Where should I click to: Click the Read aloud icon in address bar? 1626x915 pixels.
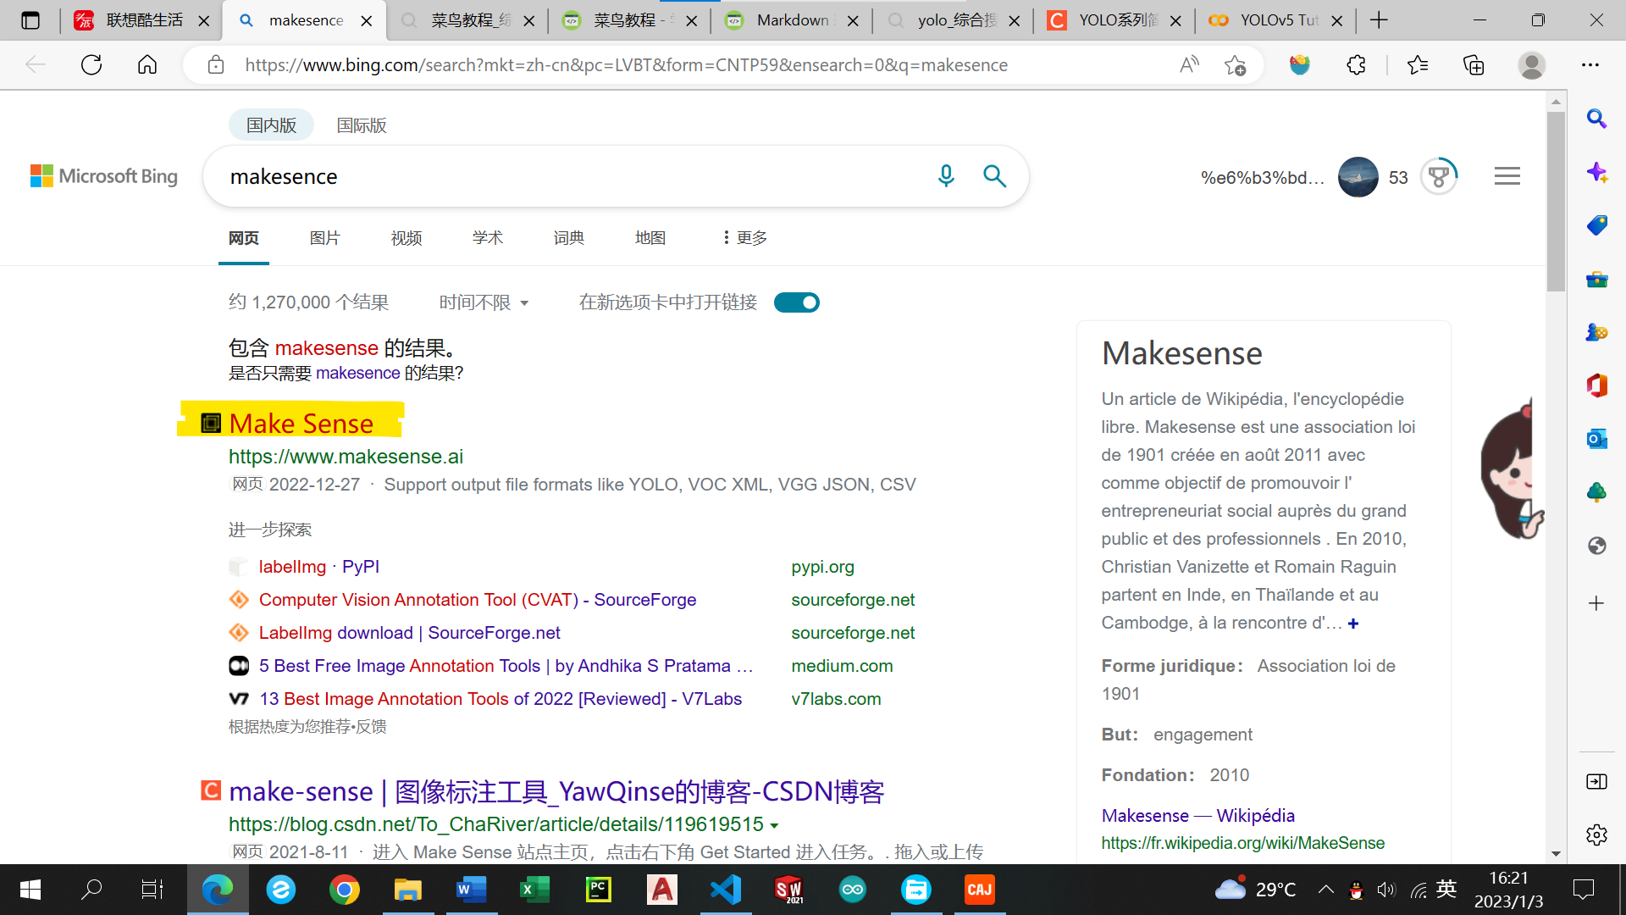[1189, 65]
